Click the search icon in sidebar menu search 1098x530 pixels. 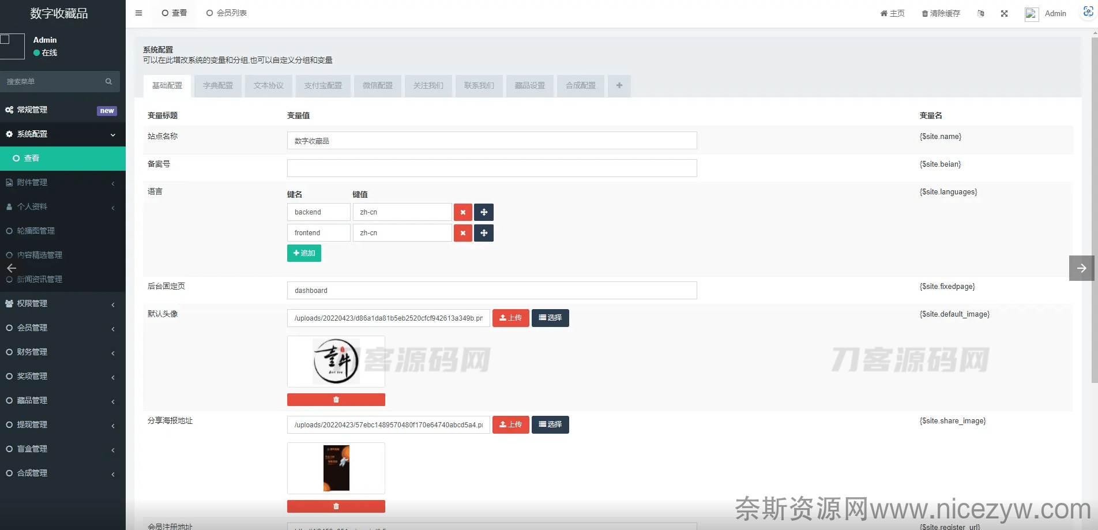coord(108,81)
